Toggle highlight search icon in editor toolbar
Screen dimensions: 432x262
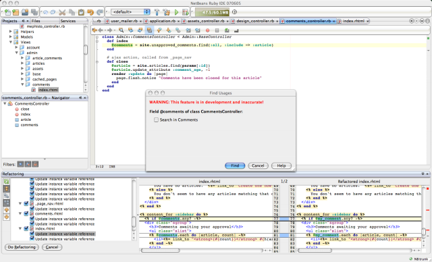pyautogui.click(x=149, y=30)
